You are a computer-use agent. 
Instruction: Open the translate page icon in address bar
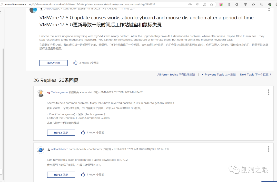[190, 4]
